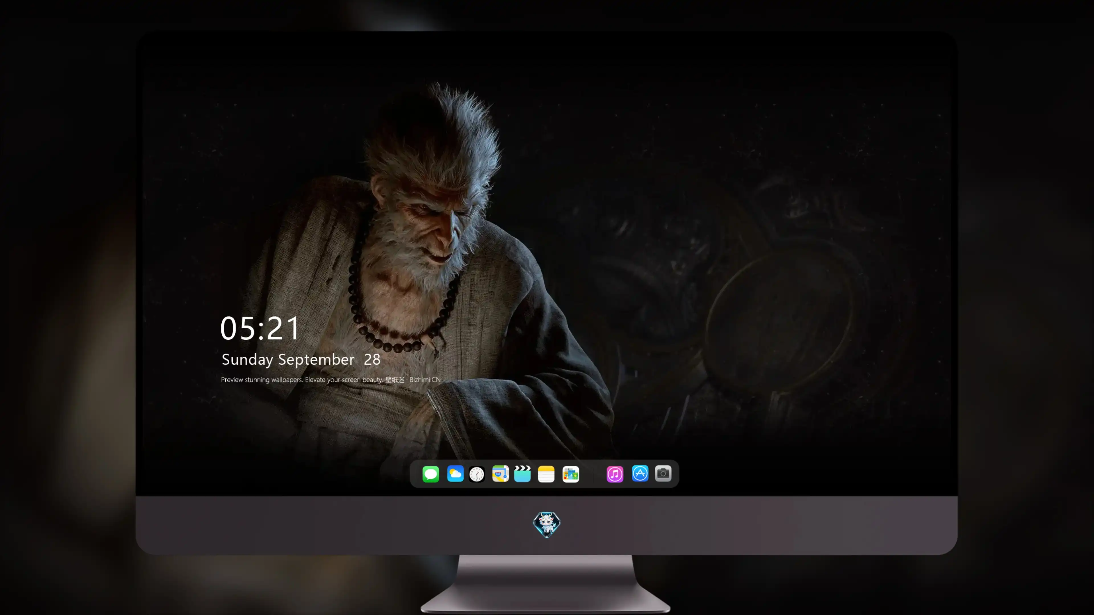Click the divider line in the dock

pyautogui.click(x=593, y=474)
